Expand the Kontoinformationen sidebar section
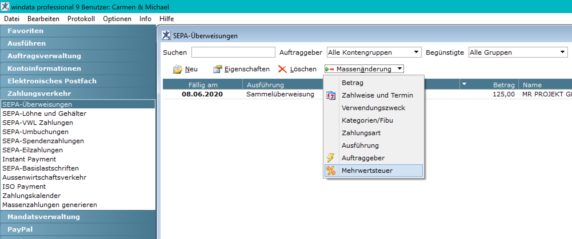This screenshot has width=572, height=239. point(78,68)
